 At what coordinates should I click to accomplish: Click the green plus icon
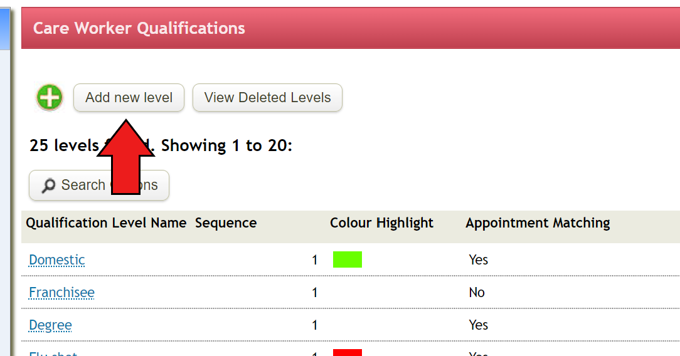[x=50, y=97]
